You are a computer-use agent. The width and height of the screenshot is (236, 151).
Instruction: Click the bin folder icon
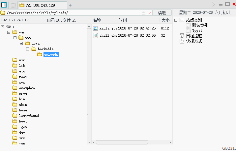tap(15, 99)
